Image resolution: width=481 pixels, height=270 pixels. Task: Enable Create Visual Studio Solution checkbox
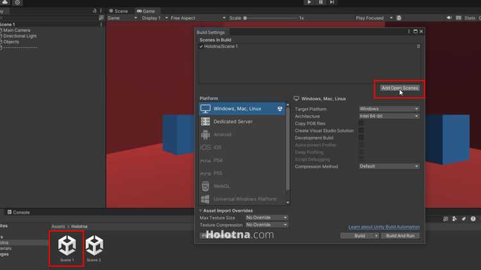(x=361, y=131)
